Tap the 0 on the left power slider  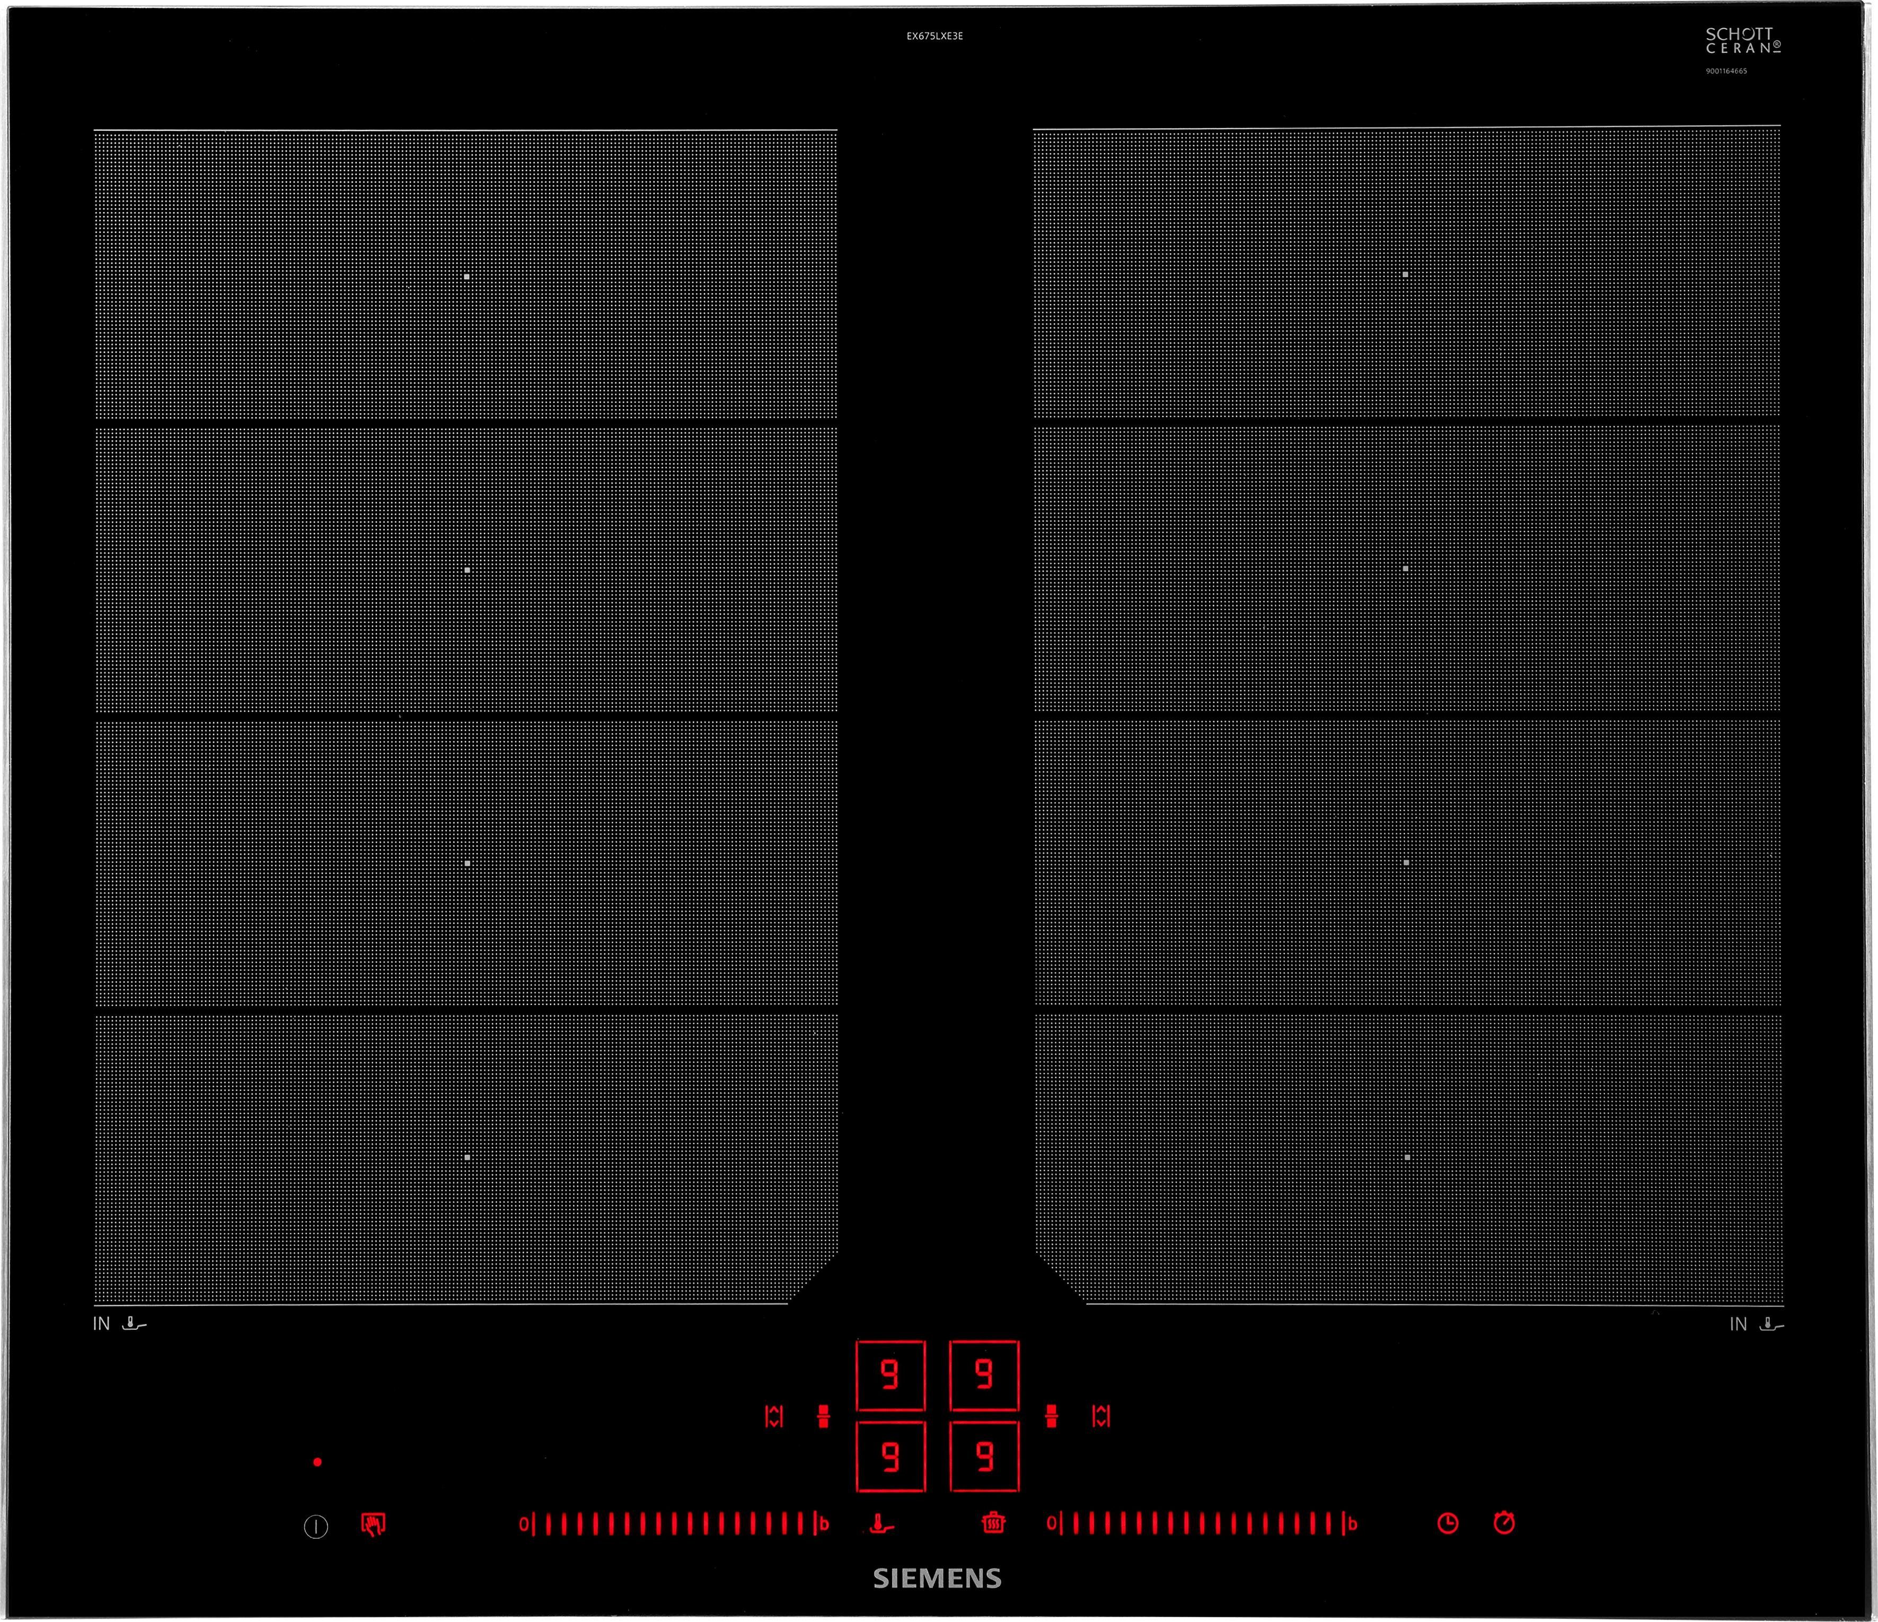click(x=523, y=1524)
